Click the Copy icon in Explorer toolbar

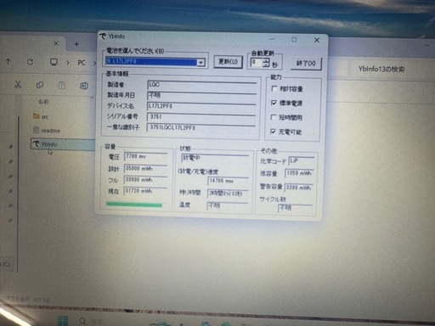[x=40, y=85]
